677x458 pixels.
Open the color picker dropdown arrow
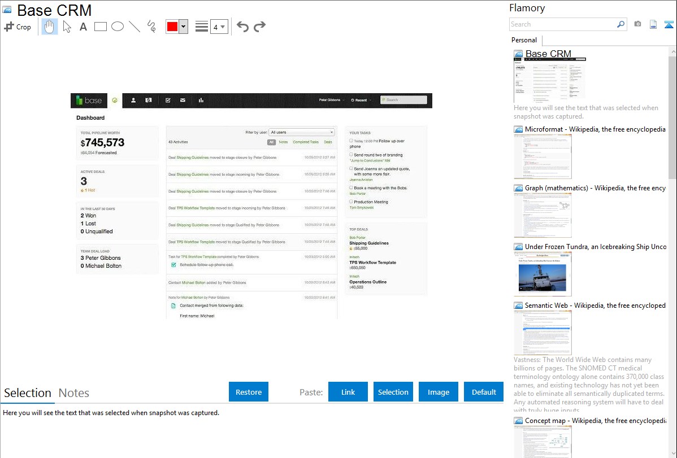click(x=183, y=27)
